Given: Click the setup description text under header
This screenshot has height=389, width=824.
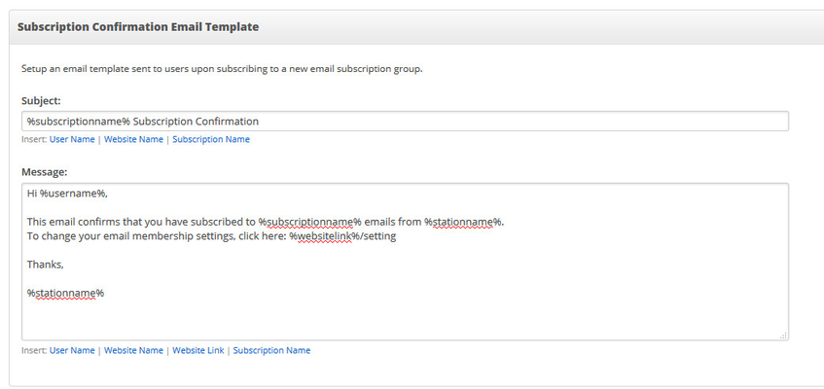Looking at the screenshot, I should pyautogui.click(x=222, y=69).
